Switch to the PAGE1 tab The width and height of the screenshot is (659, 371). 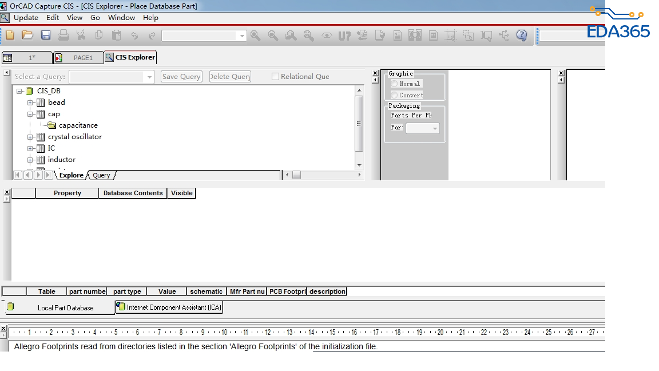[x=78, y=58]
